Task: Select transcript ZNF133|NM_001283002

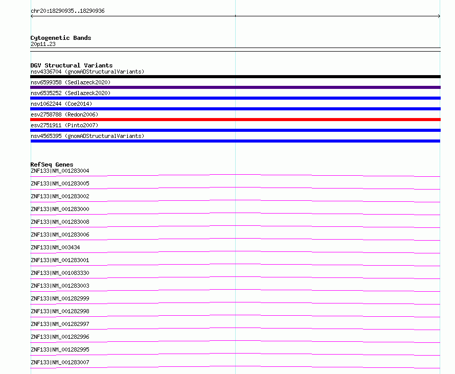Action: pyautogui.click(x=60, y=196)
